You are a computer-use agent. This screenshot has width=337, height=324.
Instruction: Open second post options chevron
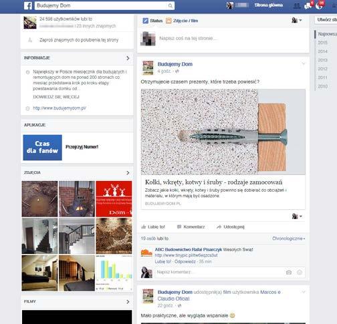(x=304, y=292)
